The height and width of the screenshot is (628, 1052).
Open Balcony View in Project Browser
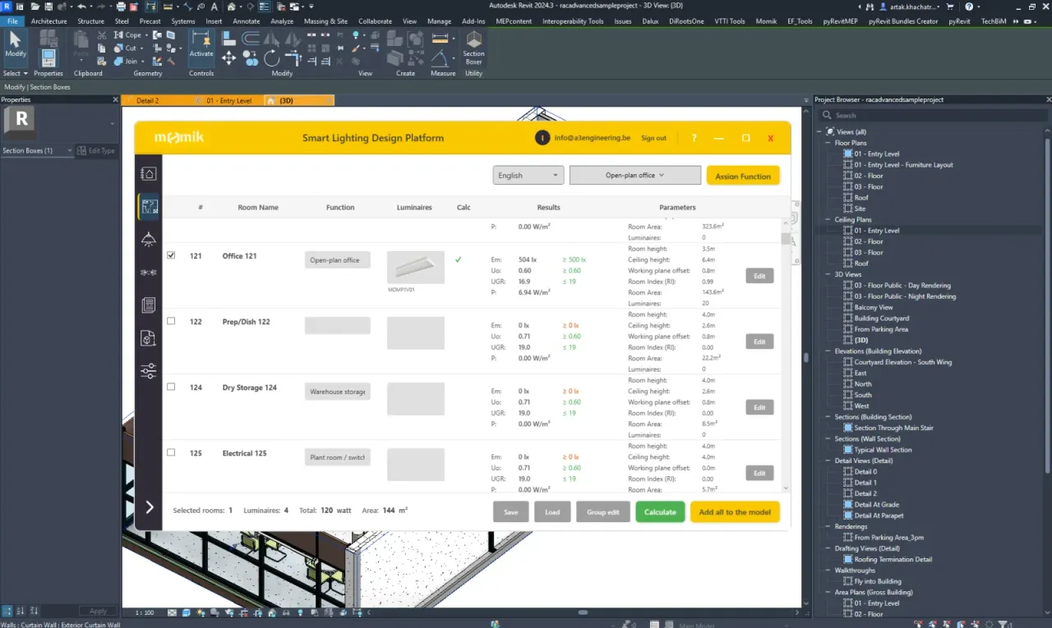click(x=873, y=307)
